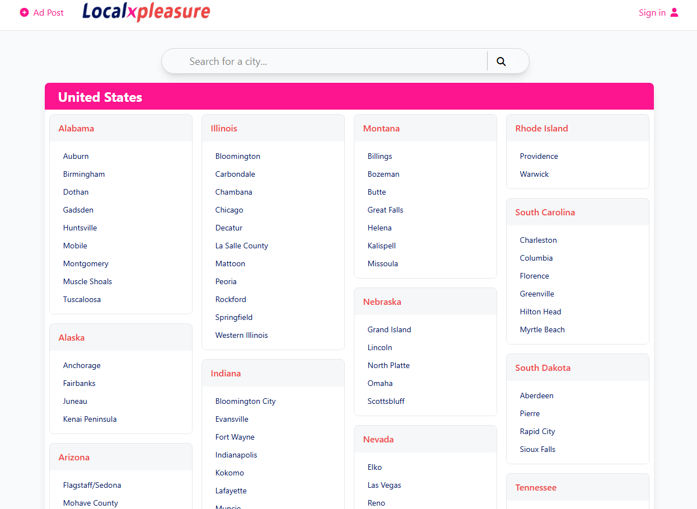Select Omaha city
The height and width of the screenshot is (509, 697).
coord(380,383)
